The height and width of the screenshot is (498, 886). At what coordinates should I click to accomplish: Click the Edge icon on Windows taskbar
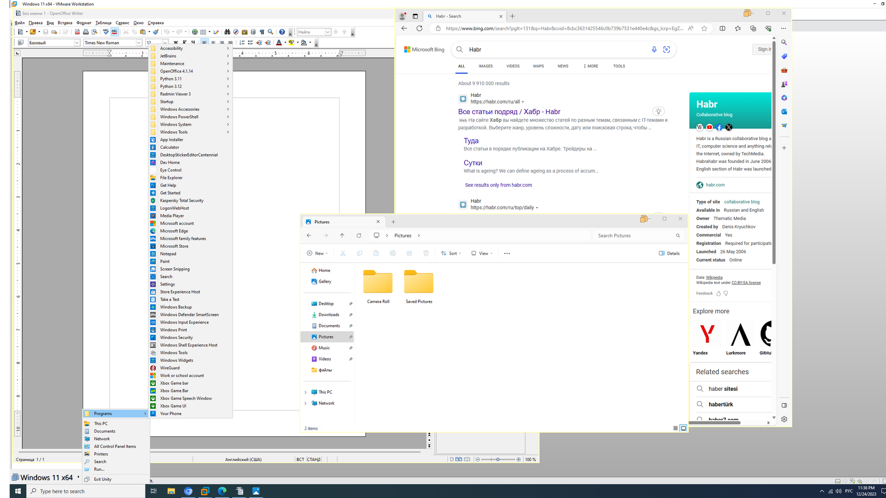pyautogui.click(x=222, y=491)
